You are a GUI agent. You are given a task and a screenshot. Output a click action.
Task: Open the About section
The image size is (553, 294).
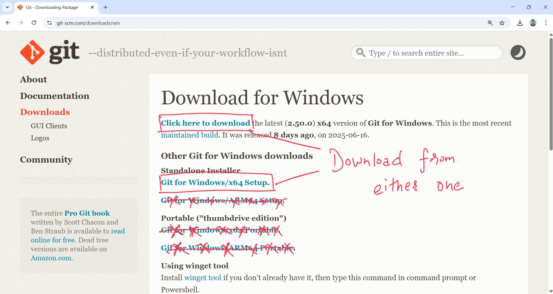pos(33,80)
